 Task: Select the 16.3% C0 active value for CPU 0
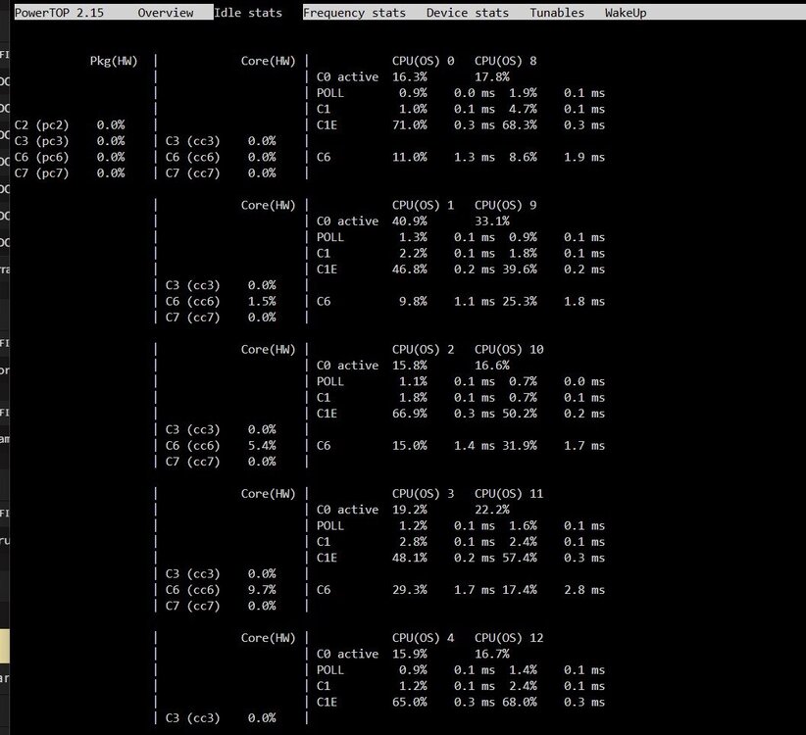pos(410,77)
